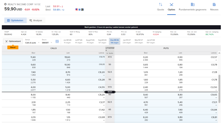Select the Jan15'27 expiry tab
This screenshot has height=123, width=224.
pos(127,41)
